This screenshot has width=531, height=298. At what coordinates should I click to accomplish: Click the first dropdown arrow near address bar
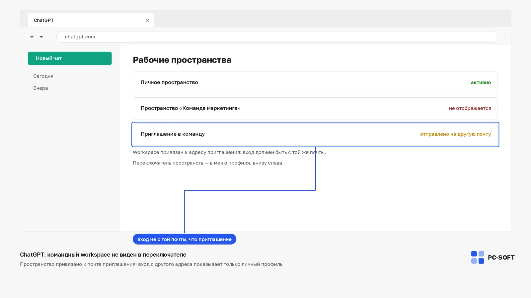tap(32, 37)
